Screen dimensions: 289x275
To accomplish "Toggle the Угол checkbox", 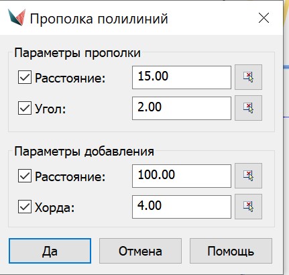I will pos(25,108).
